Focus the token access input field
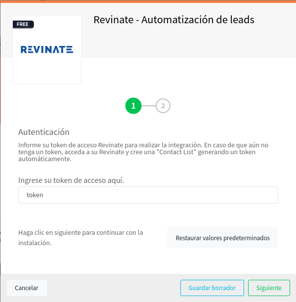 [148, 195]
